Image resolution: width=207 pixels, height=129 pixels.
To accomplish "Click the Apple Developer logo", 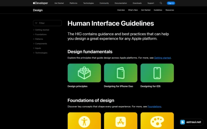I will [x=40, y=3].
